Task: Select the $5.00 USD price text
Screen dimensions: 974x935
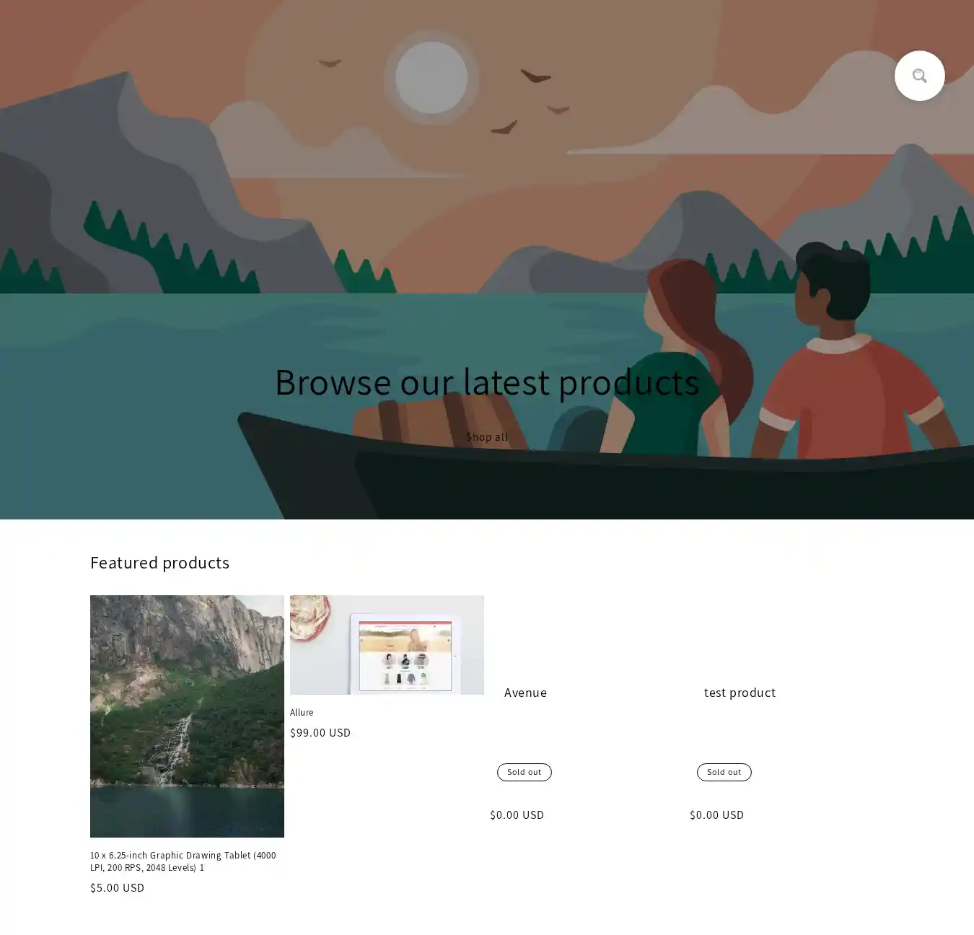Action: click(x=117, y=888)
